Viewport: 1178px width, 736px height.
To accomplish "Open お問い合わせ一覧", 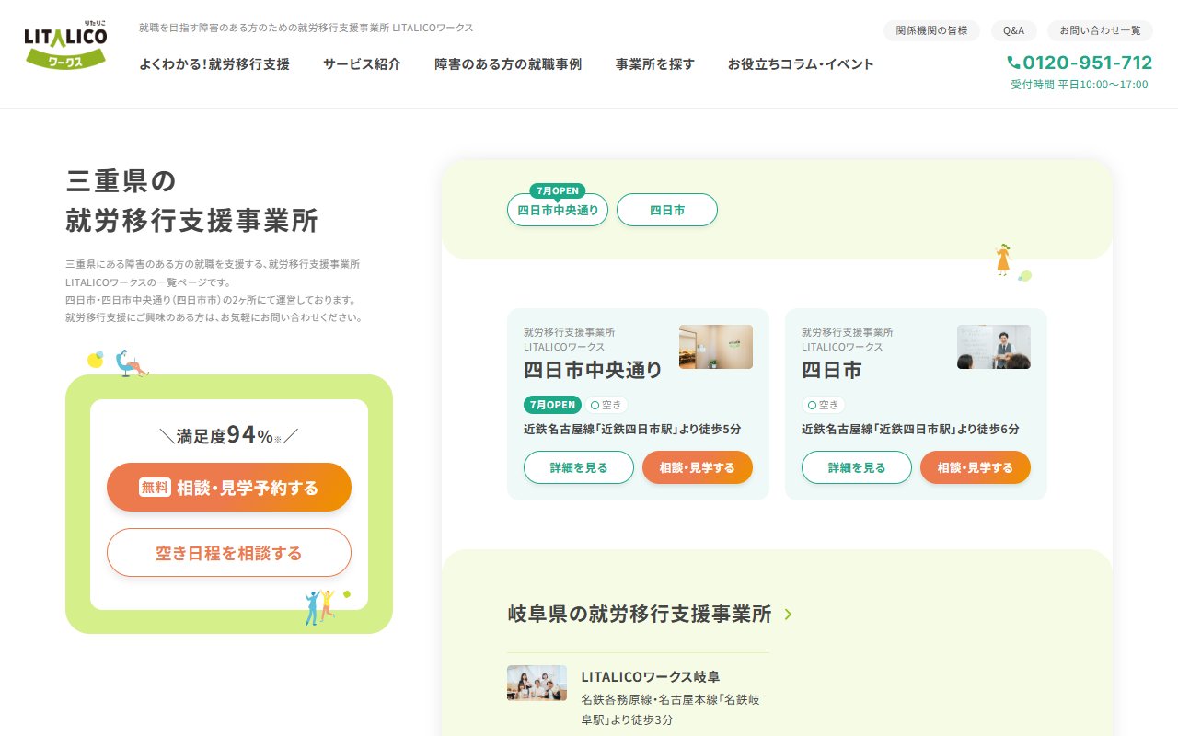I will pyautogui.click(x=1100, y=30).
